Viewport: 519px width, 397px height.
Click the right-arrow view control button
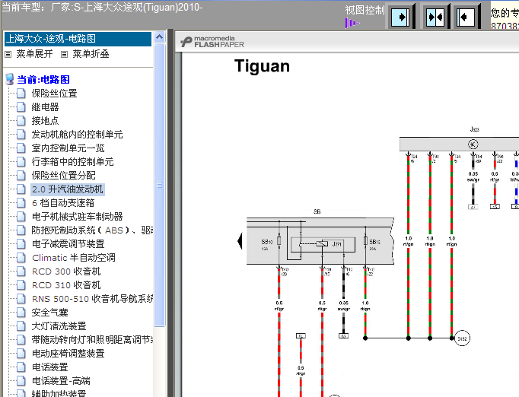point(400,17)
